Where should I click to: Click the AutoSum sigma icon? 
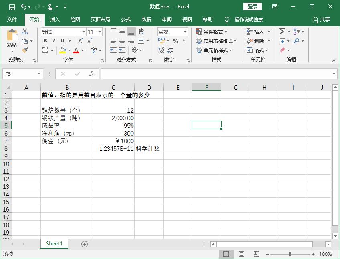point(282,32)
